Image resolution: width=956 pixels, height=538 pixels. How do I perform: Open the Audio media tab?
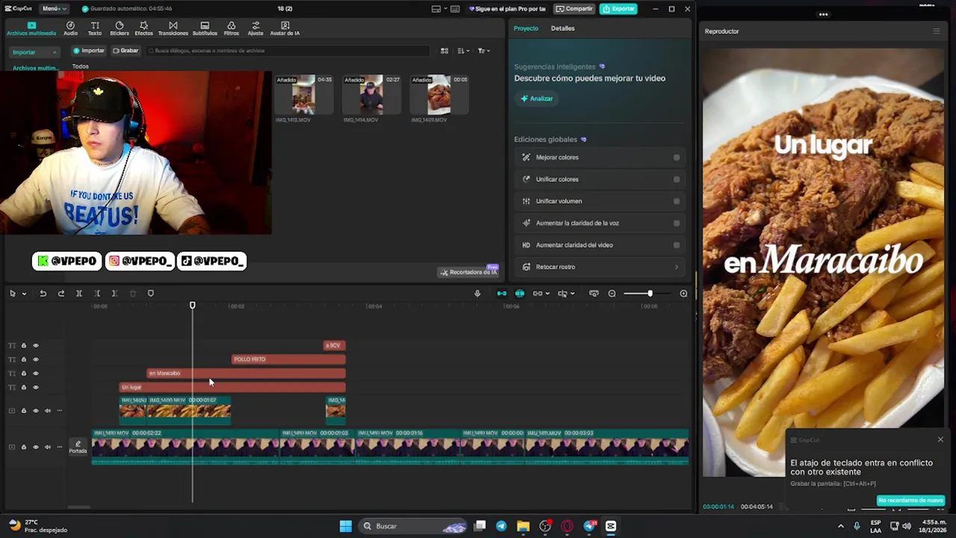70,28
